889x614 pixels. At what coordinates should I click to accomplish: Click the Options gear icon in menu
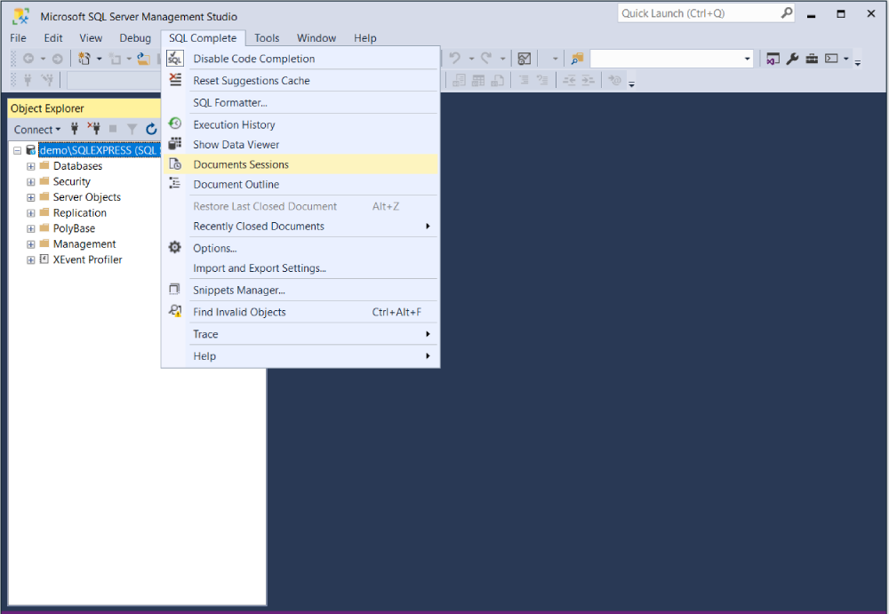tap(174, 247)
